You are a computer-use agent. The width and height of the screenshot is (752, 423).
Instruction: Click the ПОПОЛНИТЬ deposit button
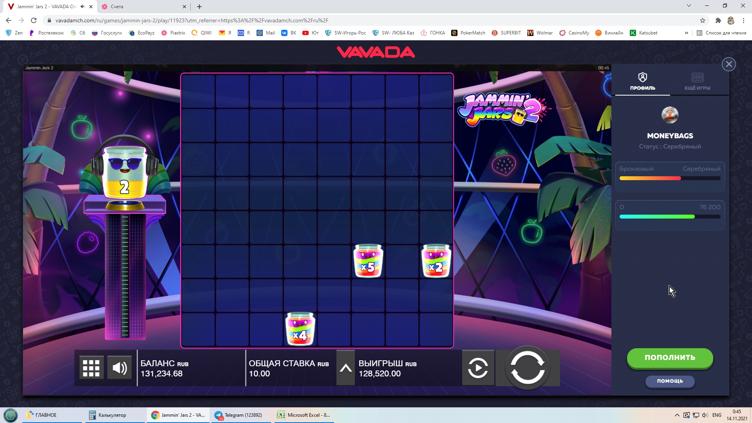click(670, 358)
